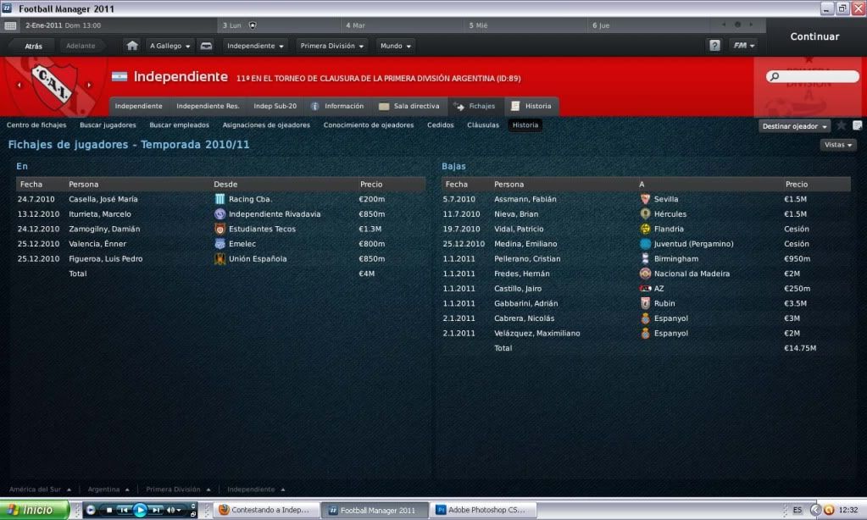Viewport: 867px width, 520px height.
Task: Click the search magnifier icon
Action: tap(775, 76)
